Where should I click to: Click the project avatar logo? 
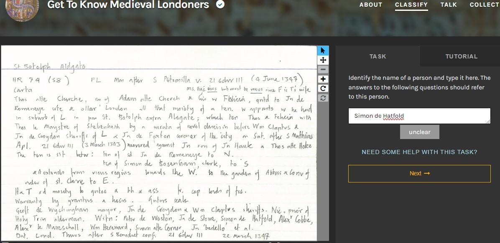tap(22, 8)
